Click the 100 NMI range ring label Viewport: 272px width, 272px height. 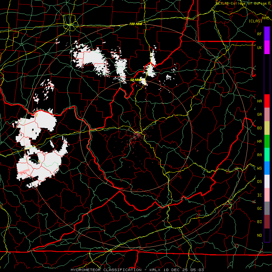pos(136,24)
